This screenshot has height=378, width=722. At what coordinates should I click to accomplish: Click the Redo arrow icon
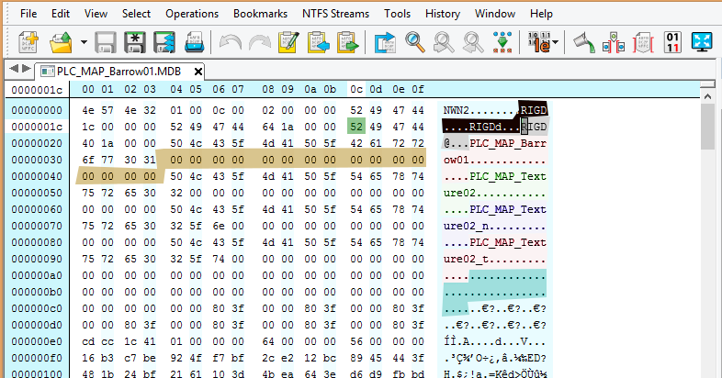(x=259, y=42)
